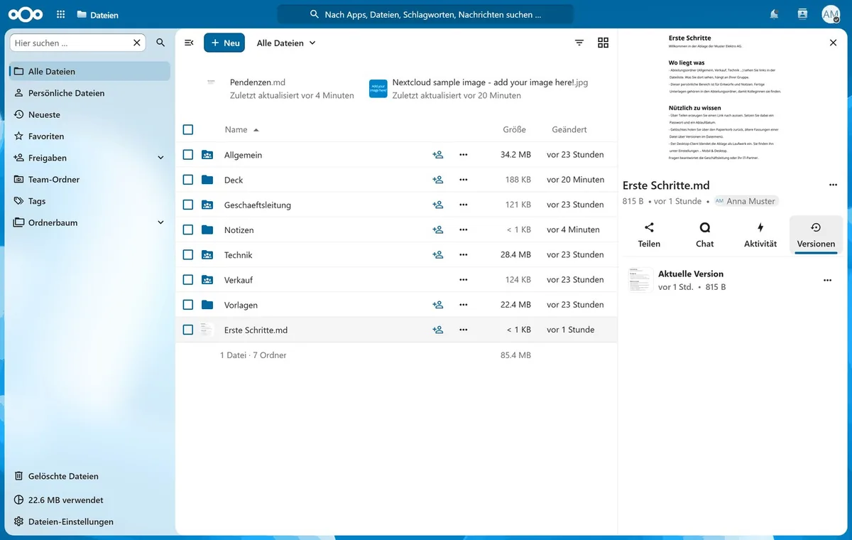Screen dimensions: 852x540
Task: Share the Technik folder via share icon
Action: (x=438, y=254)
